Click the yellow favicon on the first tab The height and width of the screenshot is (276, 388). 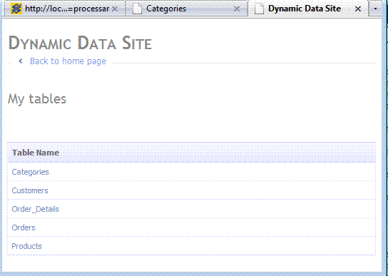(16, 9)
